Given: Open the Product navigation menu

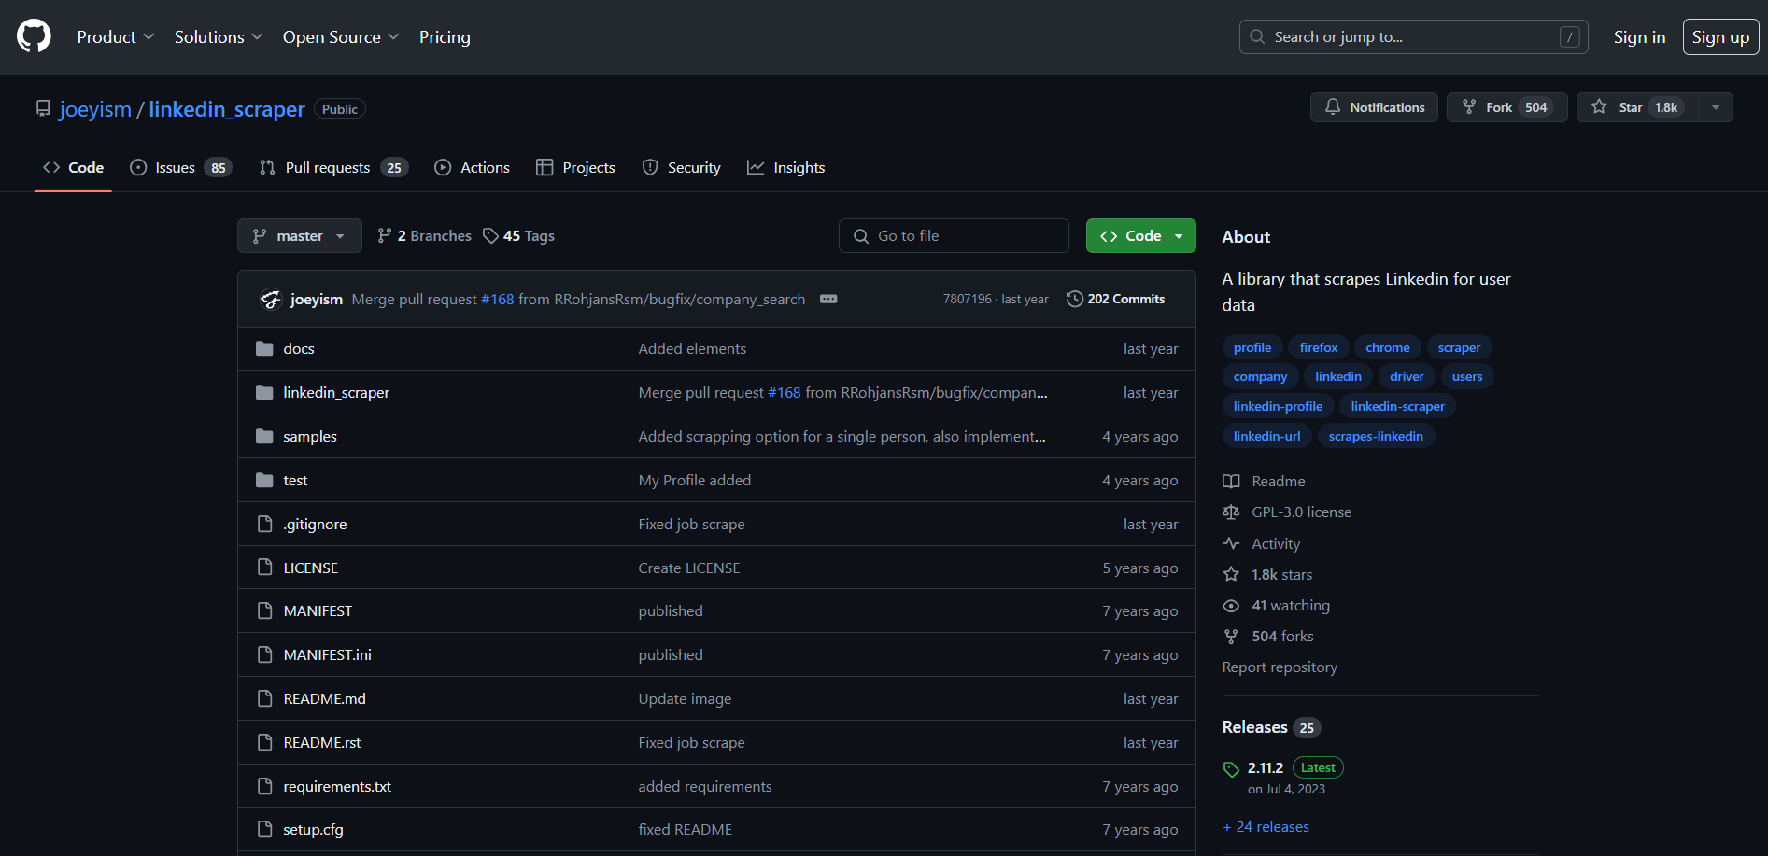Looking at the screenshot, I should [115, 37].
